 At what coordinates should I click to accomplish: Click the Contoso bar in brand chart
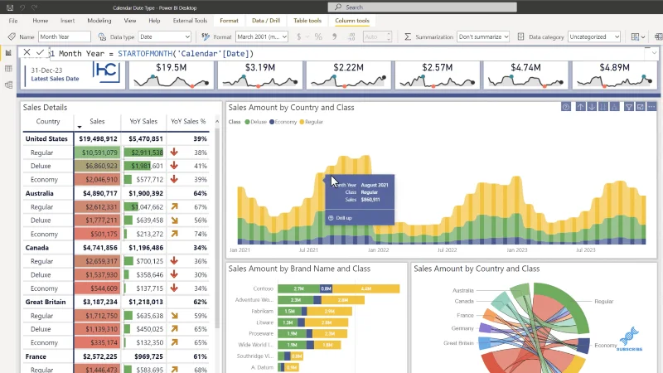(x=338, y=288)
